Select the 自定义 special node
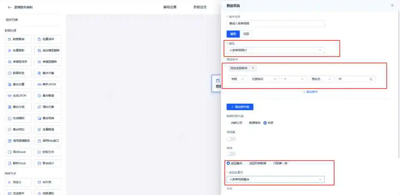400x195 pixels. (18, 182)
